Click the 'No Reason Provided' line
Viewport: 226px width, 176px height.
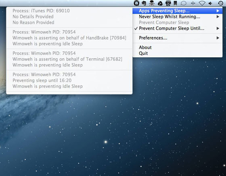[x=33, y=23]
